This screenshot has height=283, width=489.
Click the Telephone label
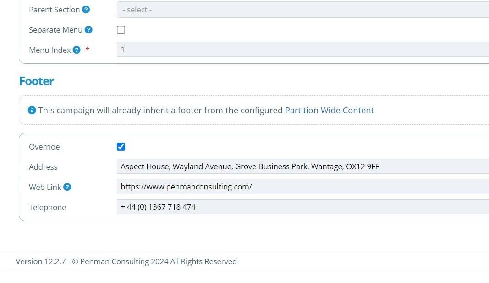(x=47, y=207)
